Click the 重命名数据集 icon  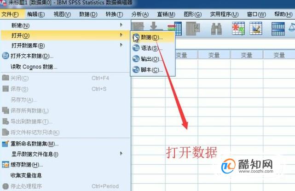5,144
